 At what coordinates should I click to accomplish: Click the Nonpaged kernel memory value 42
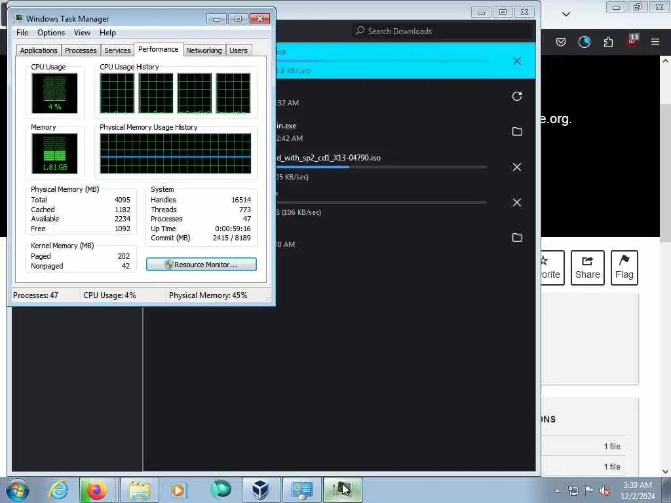coord(125,266)
